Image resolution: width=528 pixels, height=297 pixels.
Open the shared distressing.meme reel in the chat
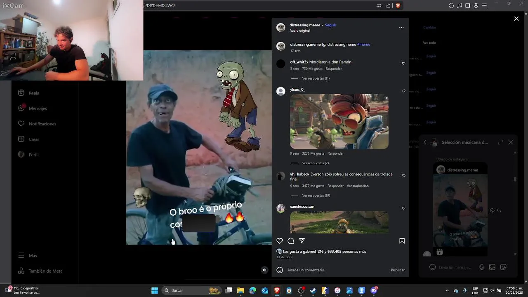(x=460, y=209)
